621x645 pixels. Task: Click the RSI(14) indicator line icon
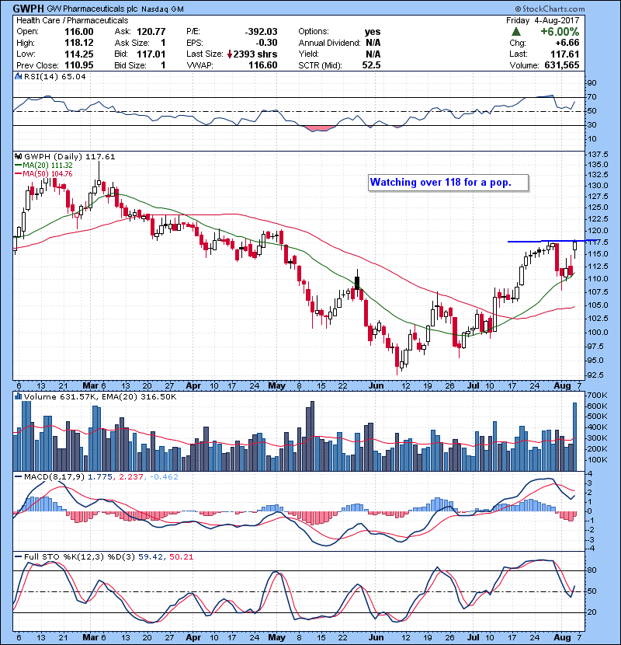tap(18, 76)
